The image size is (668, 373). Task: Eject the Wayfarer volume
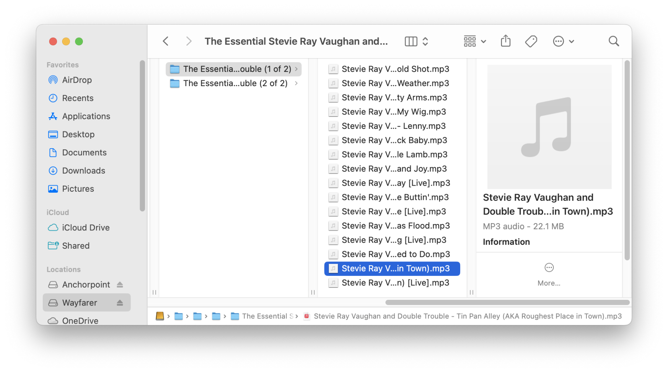120,303
